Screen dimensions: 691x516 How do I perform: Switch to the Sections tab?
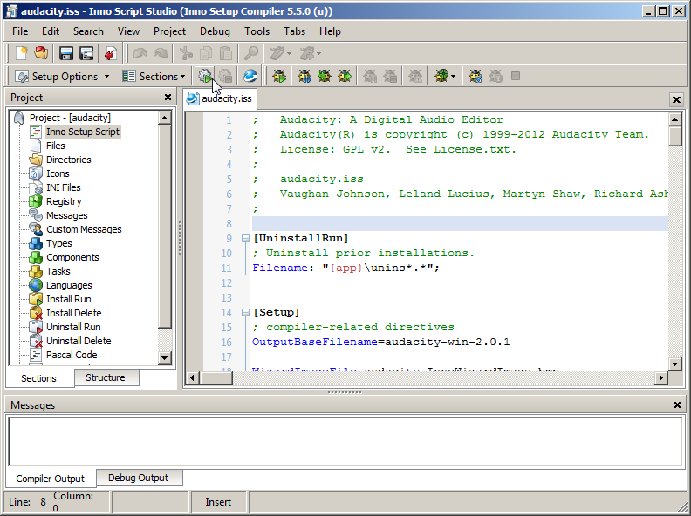coord(38,378)
